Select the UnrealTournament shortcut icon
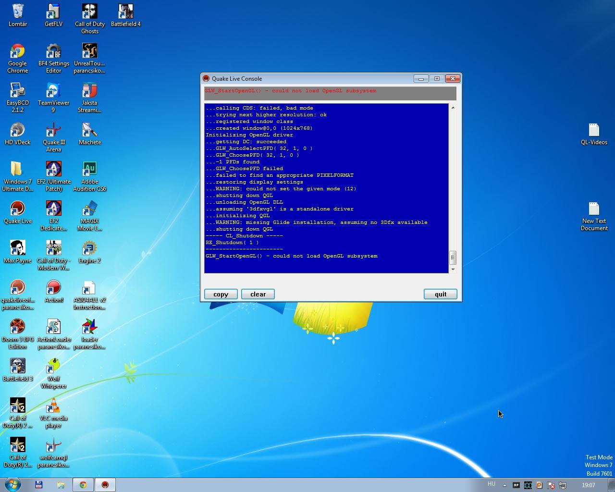 (x=90, y=59)
